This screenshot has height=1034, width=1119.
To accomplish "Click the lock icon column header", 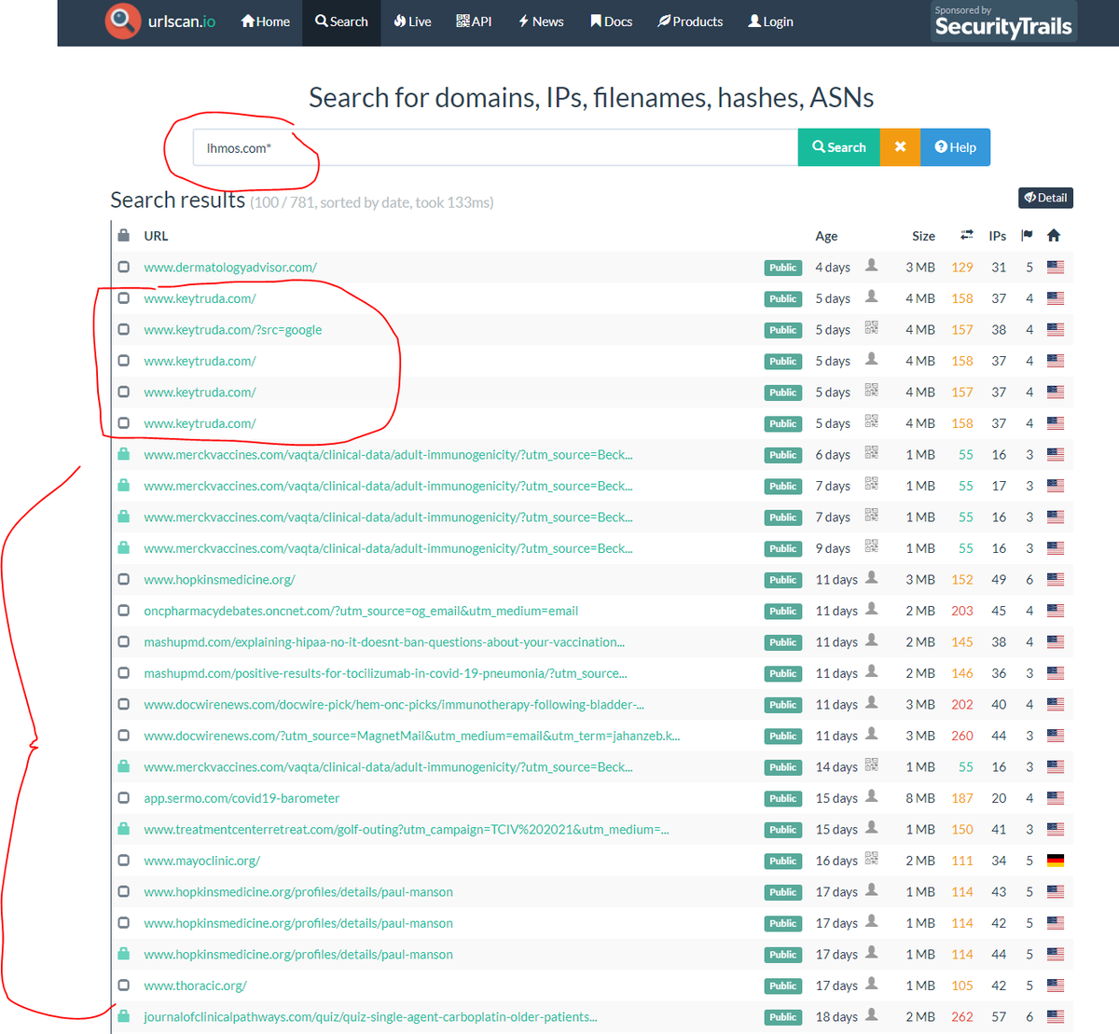I will [124, 235].
